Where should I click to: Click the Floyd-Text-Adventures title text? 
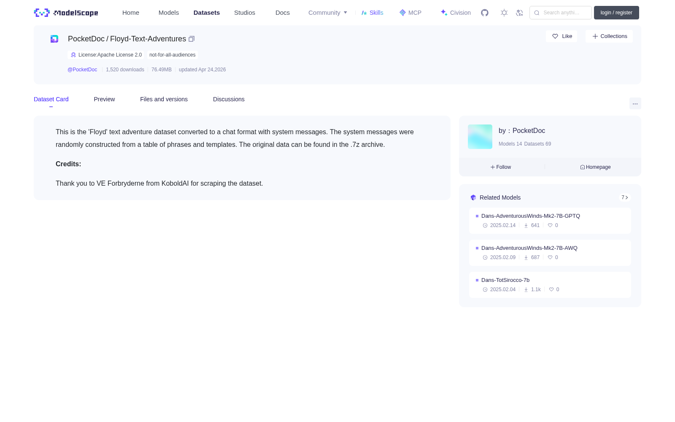[x=148, y=39]
